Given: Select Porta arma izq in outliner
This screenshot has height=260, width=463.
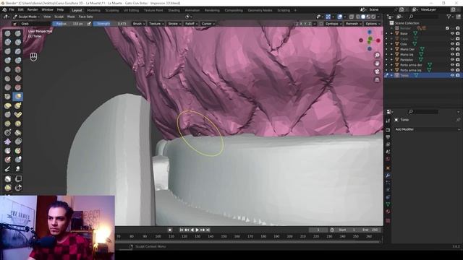Looking at the screenshot, I should pyautogui.click(x=410, y=70).
